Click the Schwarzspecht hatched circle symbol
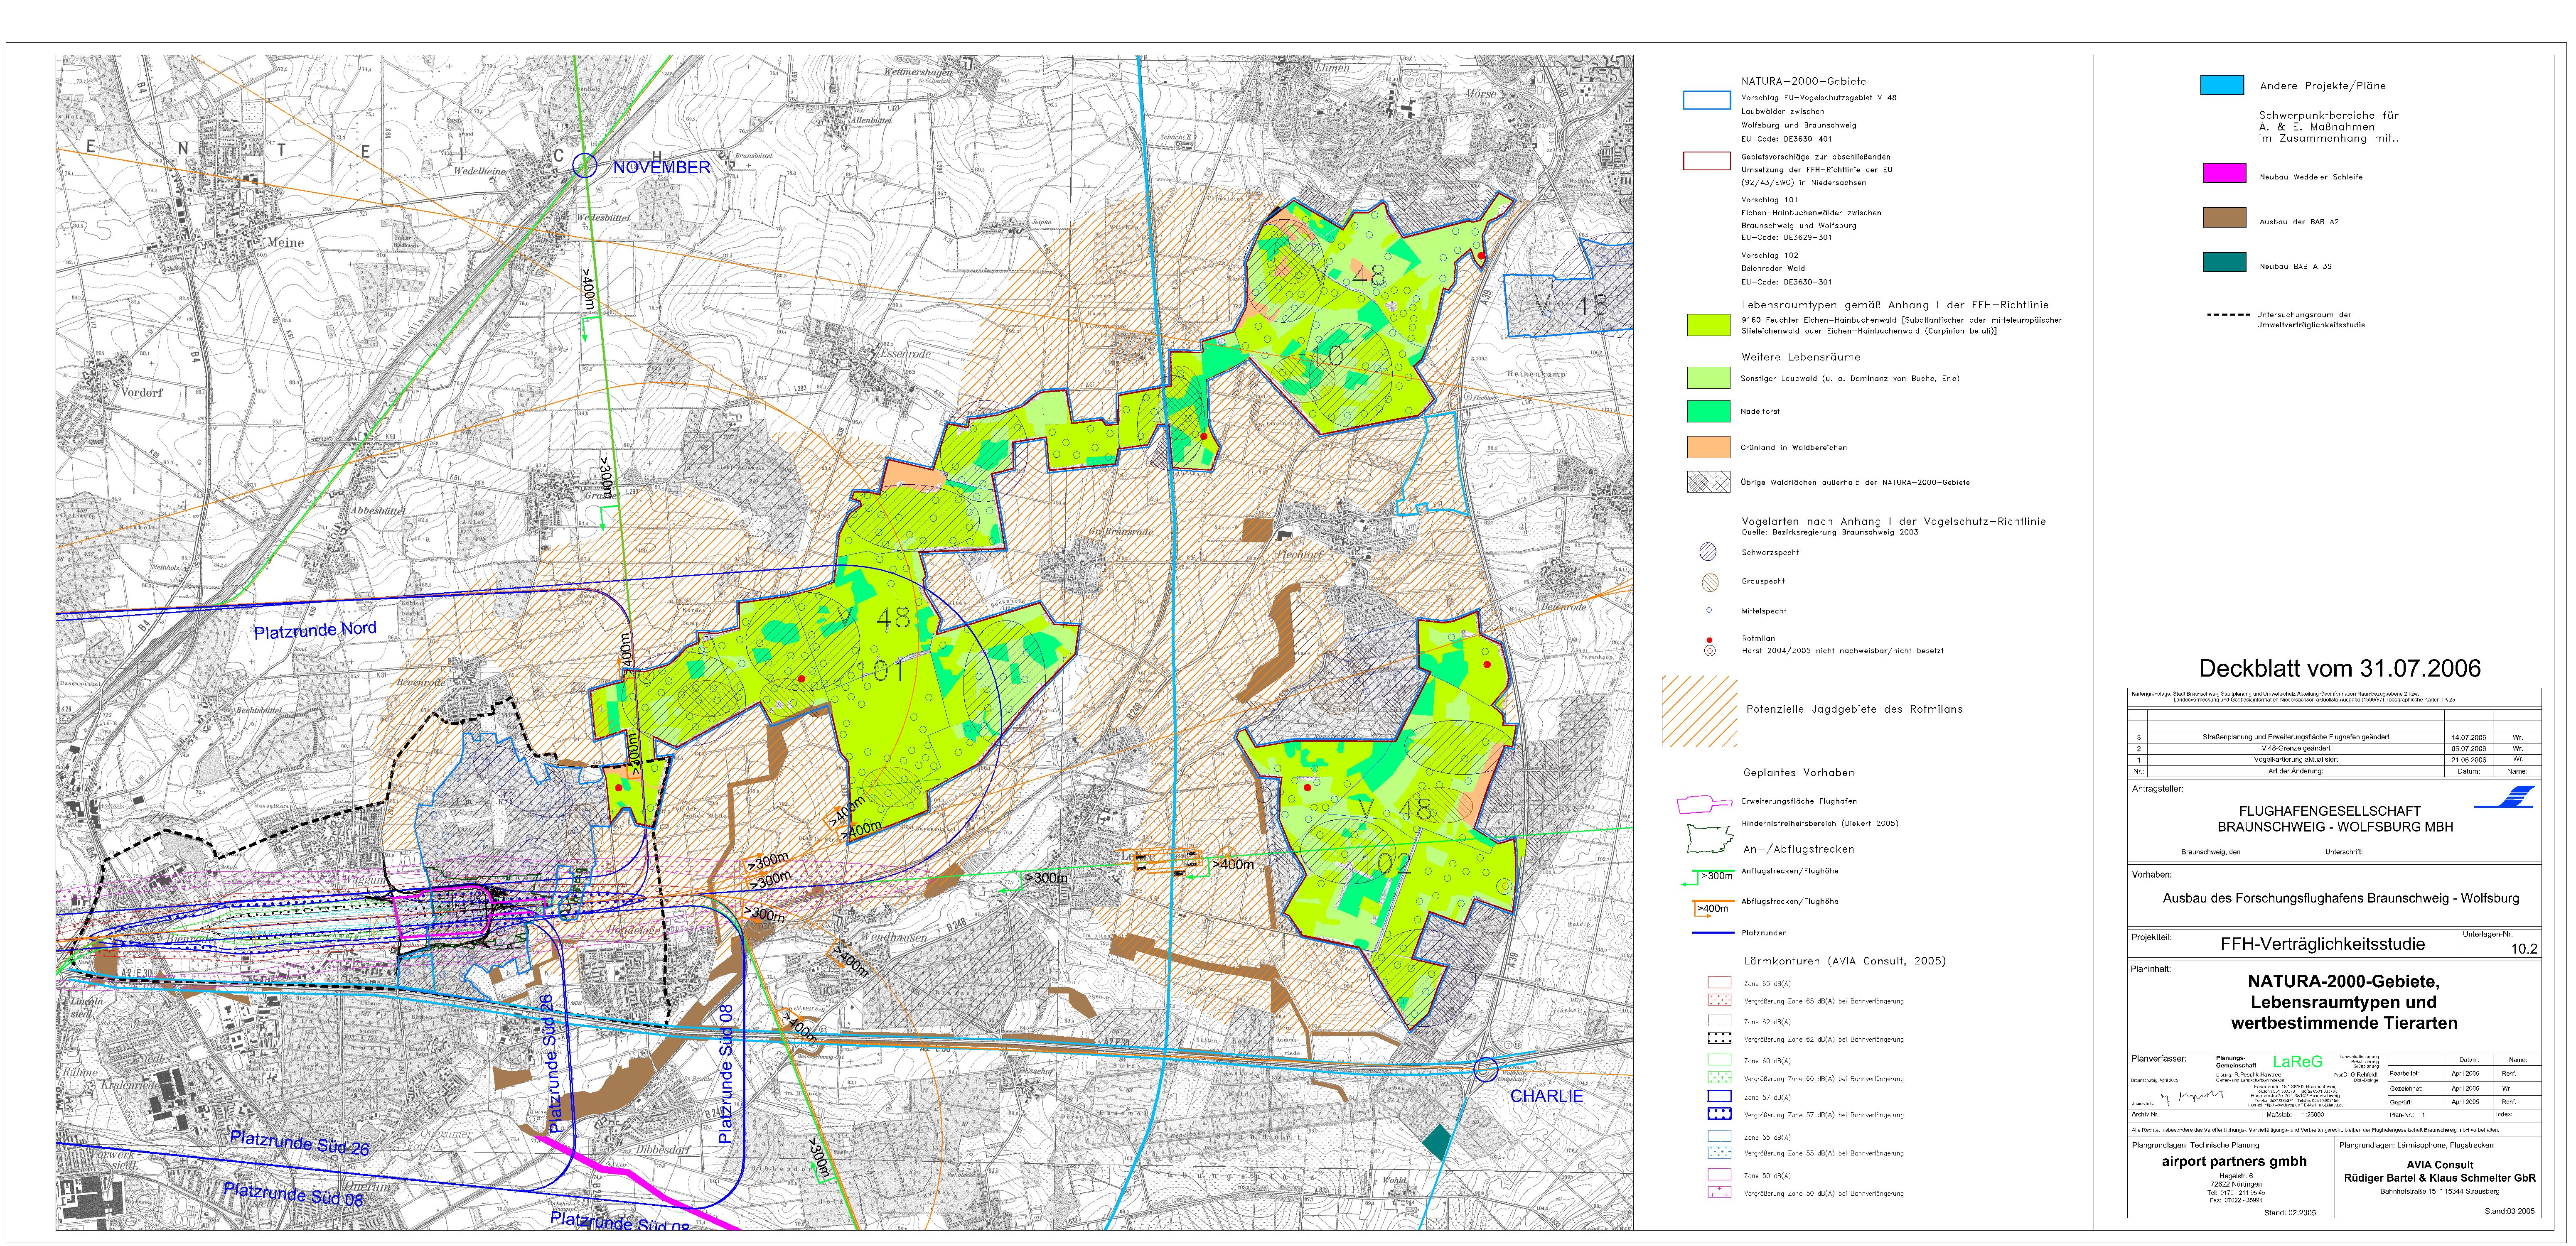The image size is (2576, 1246). point(1708,552)
